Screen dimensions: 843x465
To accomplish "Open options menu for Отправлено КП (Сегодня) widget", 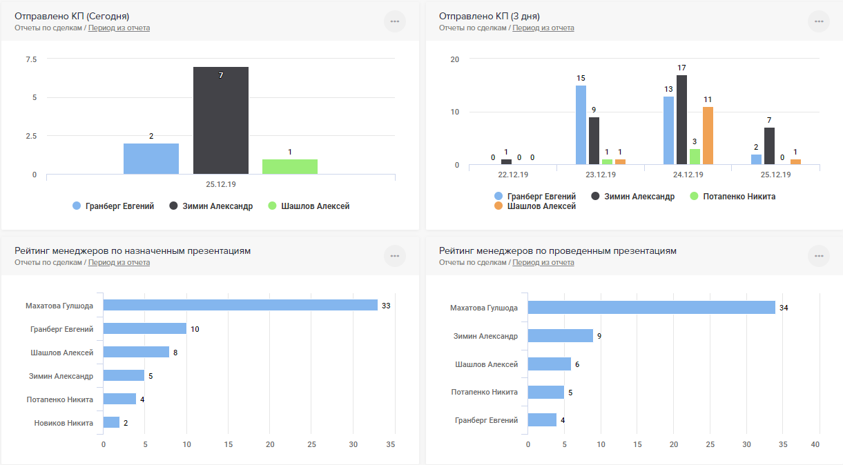I will tap(395, 21).
